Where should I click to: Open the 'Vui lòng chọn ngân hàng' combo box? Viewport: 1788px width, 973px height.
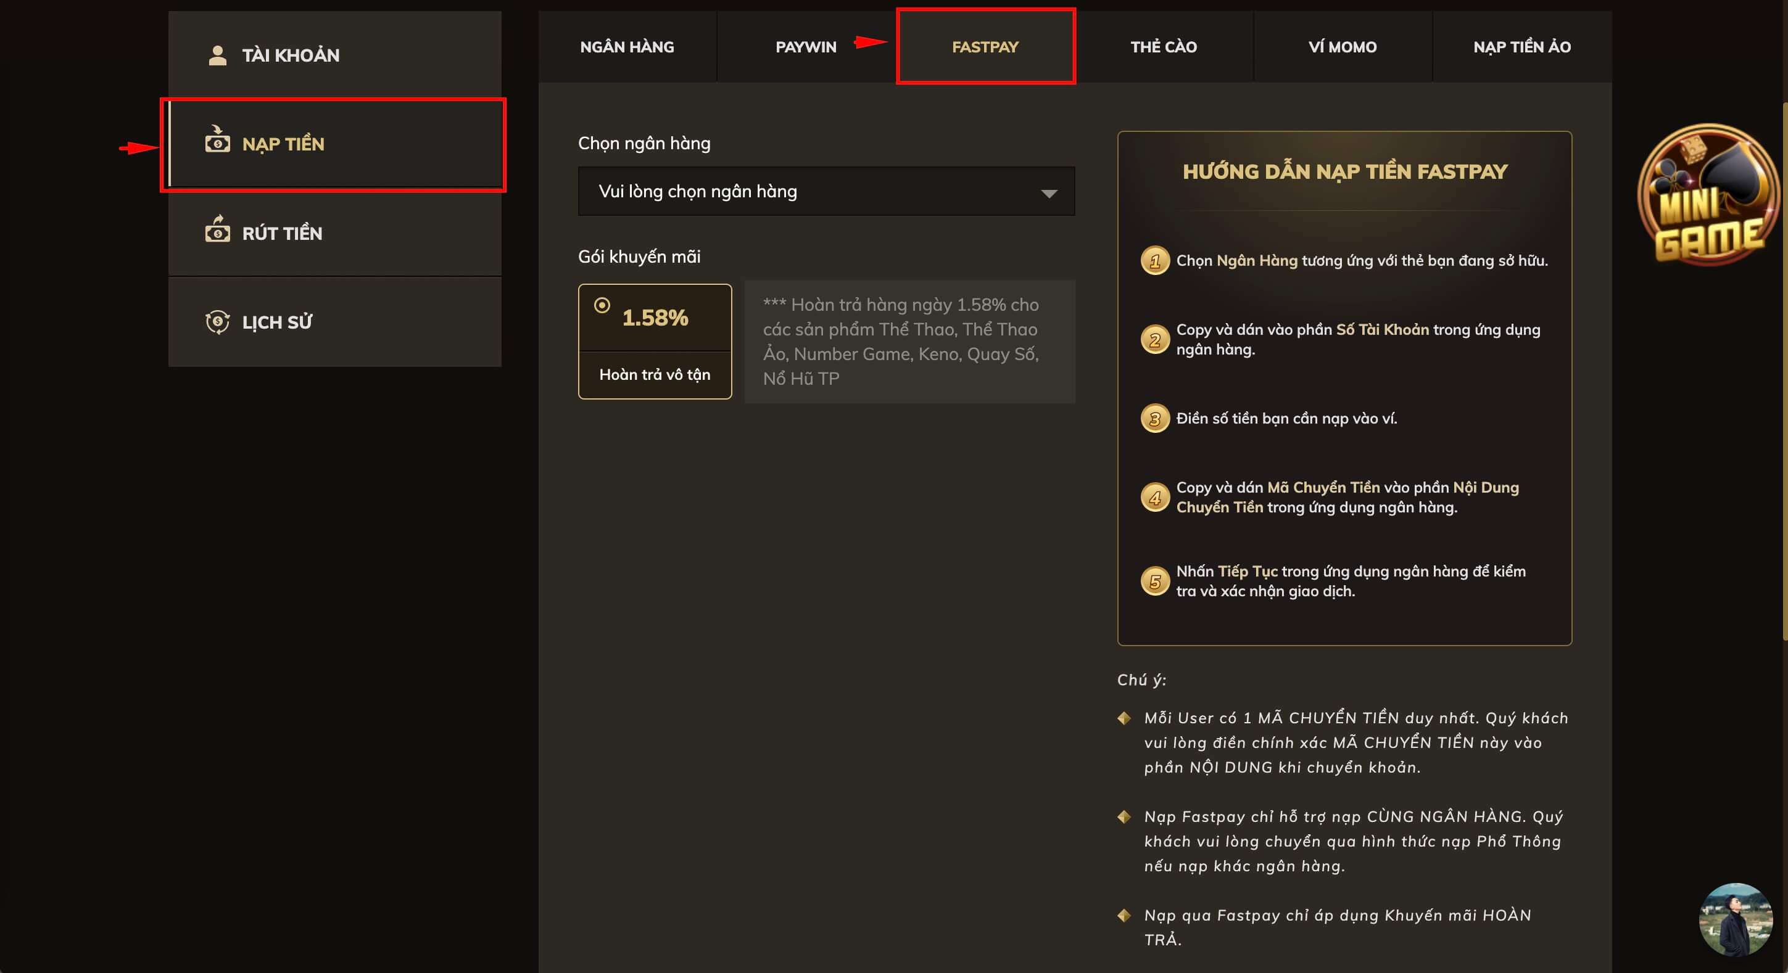tap(826, 191)
